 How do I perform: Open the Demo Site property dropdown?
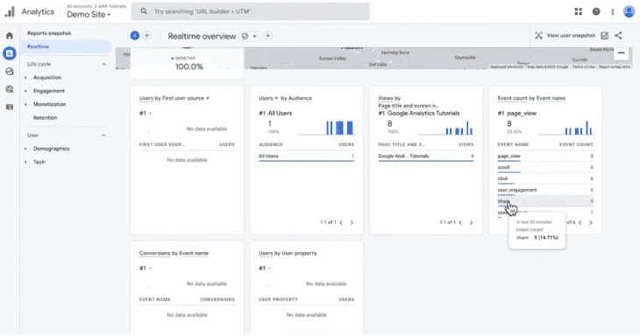point(89,14)
